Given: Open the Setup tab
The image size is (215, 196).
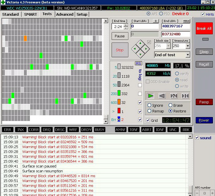Looking at the screenshot, I should [82, 14].
